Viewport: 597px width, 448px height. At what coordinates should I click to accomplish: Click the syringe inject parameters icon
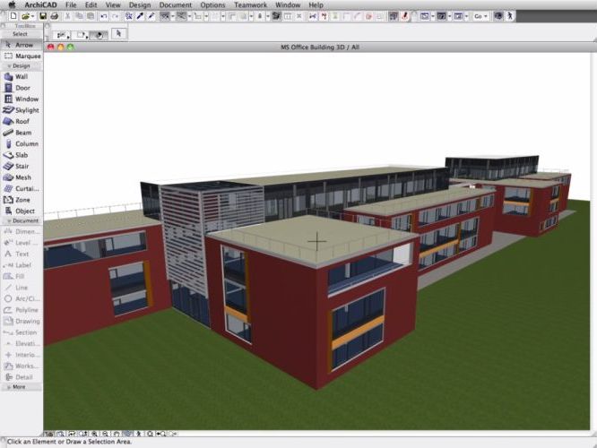click(x=151, y=16)
